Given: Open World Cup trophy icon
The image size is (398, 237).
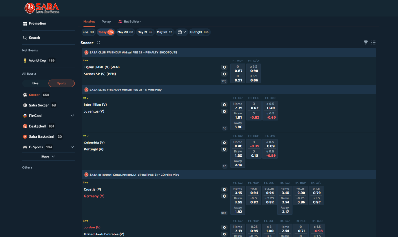Looking at the screenshot, I should point(25,60).
